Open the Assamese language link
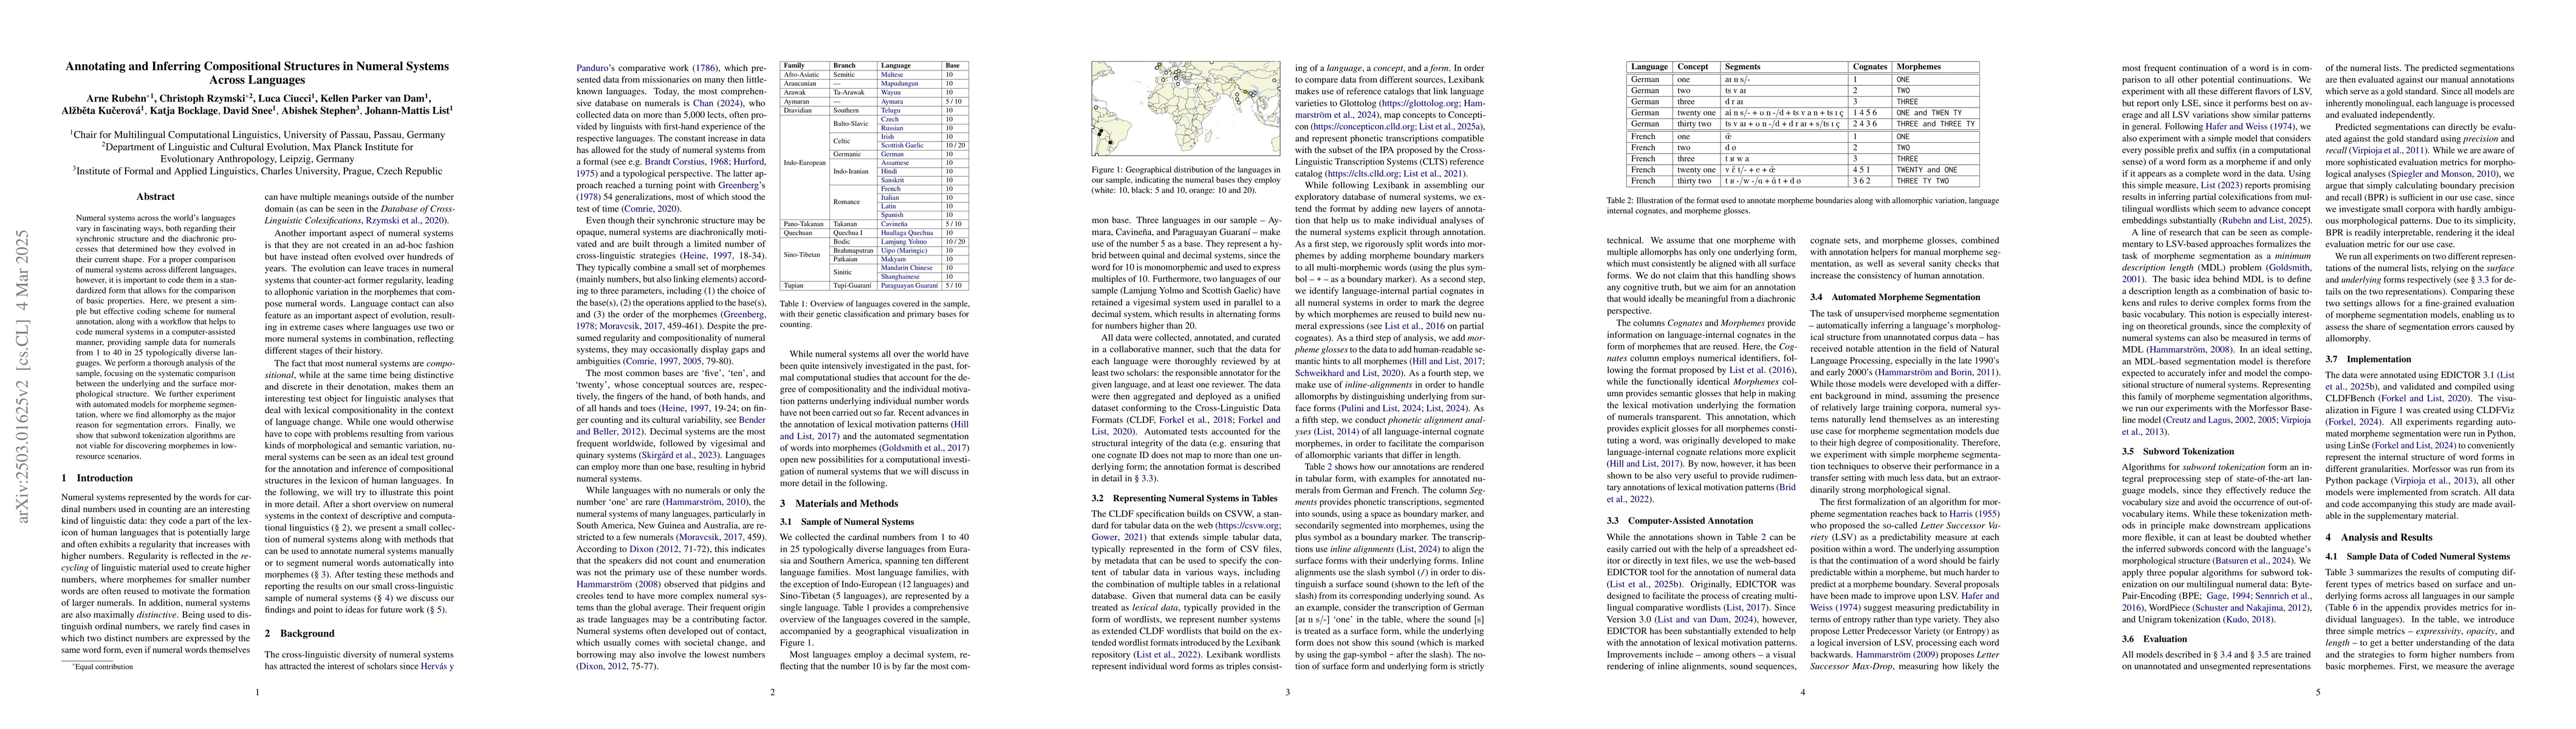Image resolution: width=2576 pixels, height=729 pixels. (x=895, y=163)
